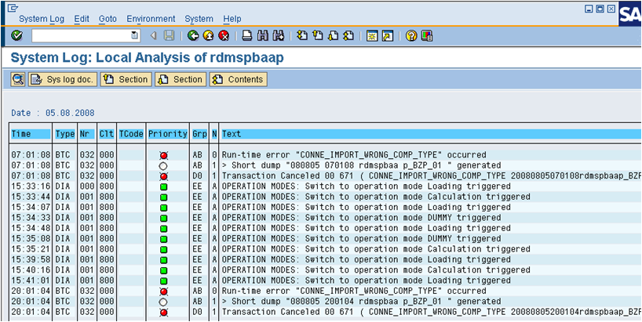
Task: Click the Section button with down arrow
Action: pyautogui.click(x=181, y=79)
